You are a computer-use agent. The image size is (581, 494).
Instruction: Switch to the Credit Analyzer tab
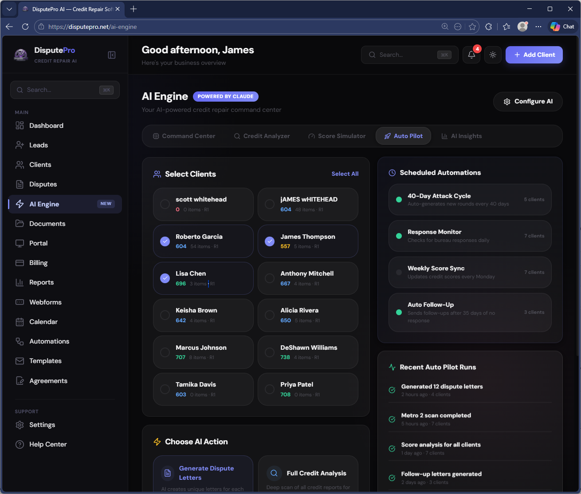point(262,136)
